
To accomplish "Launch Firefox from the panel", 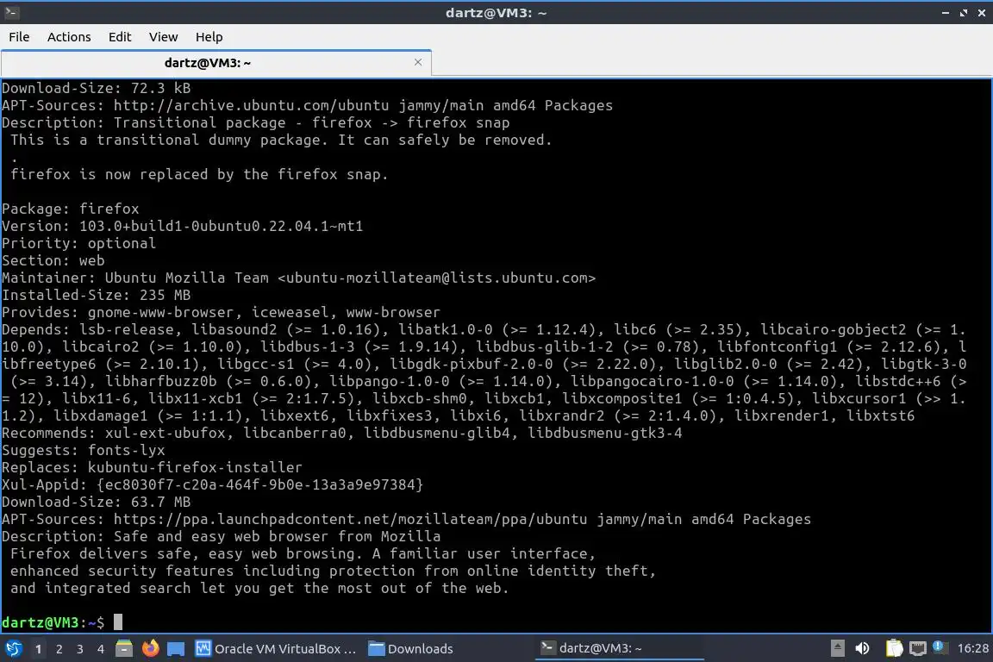I will click(150, 648).
